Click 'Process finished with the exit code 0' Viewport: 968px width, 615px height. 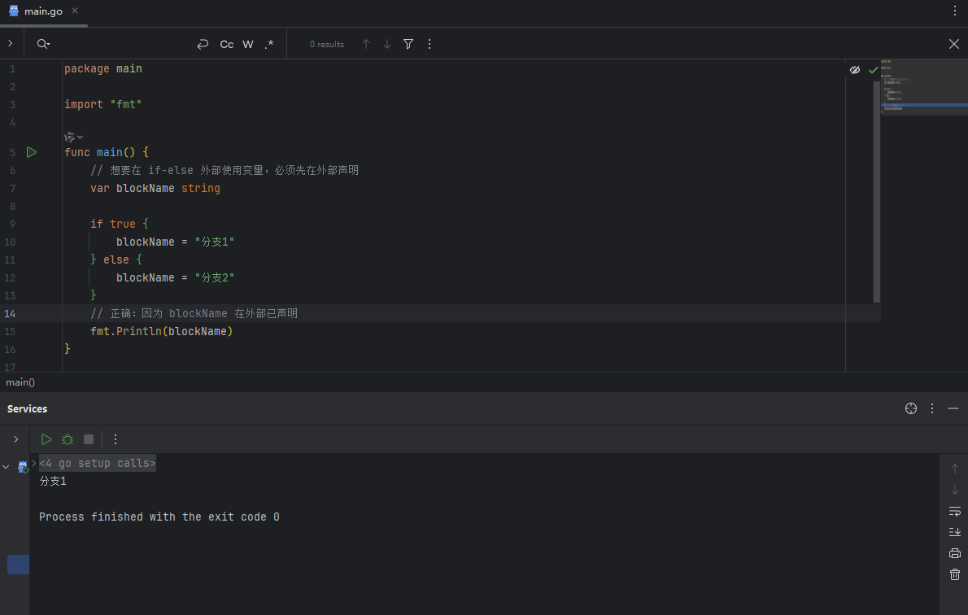click(159, 517)
